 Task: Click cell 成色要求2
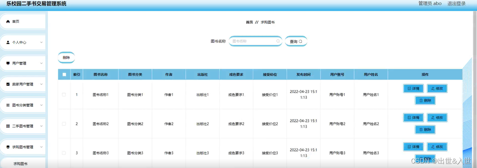[236, 124]
